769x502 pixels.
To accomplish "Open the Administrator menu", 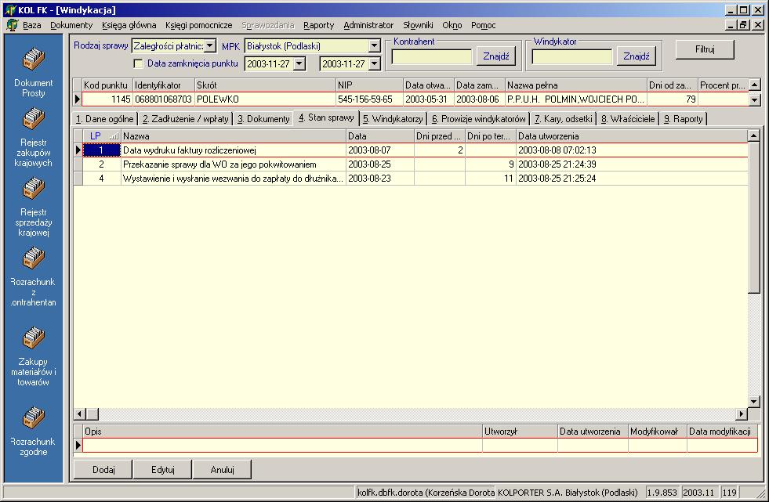I will [368, 25].
